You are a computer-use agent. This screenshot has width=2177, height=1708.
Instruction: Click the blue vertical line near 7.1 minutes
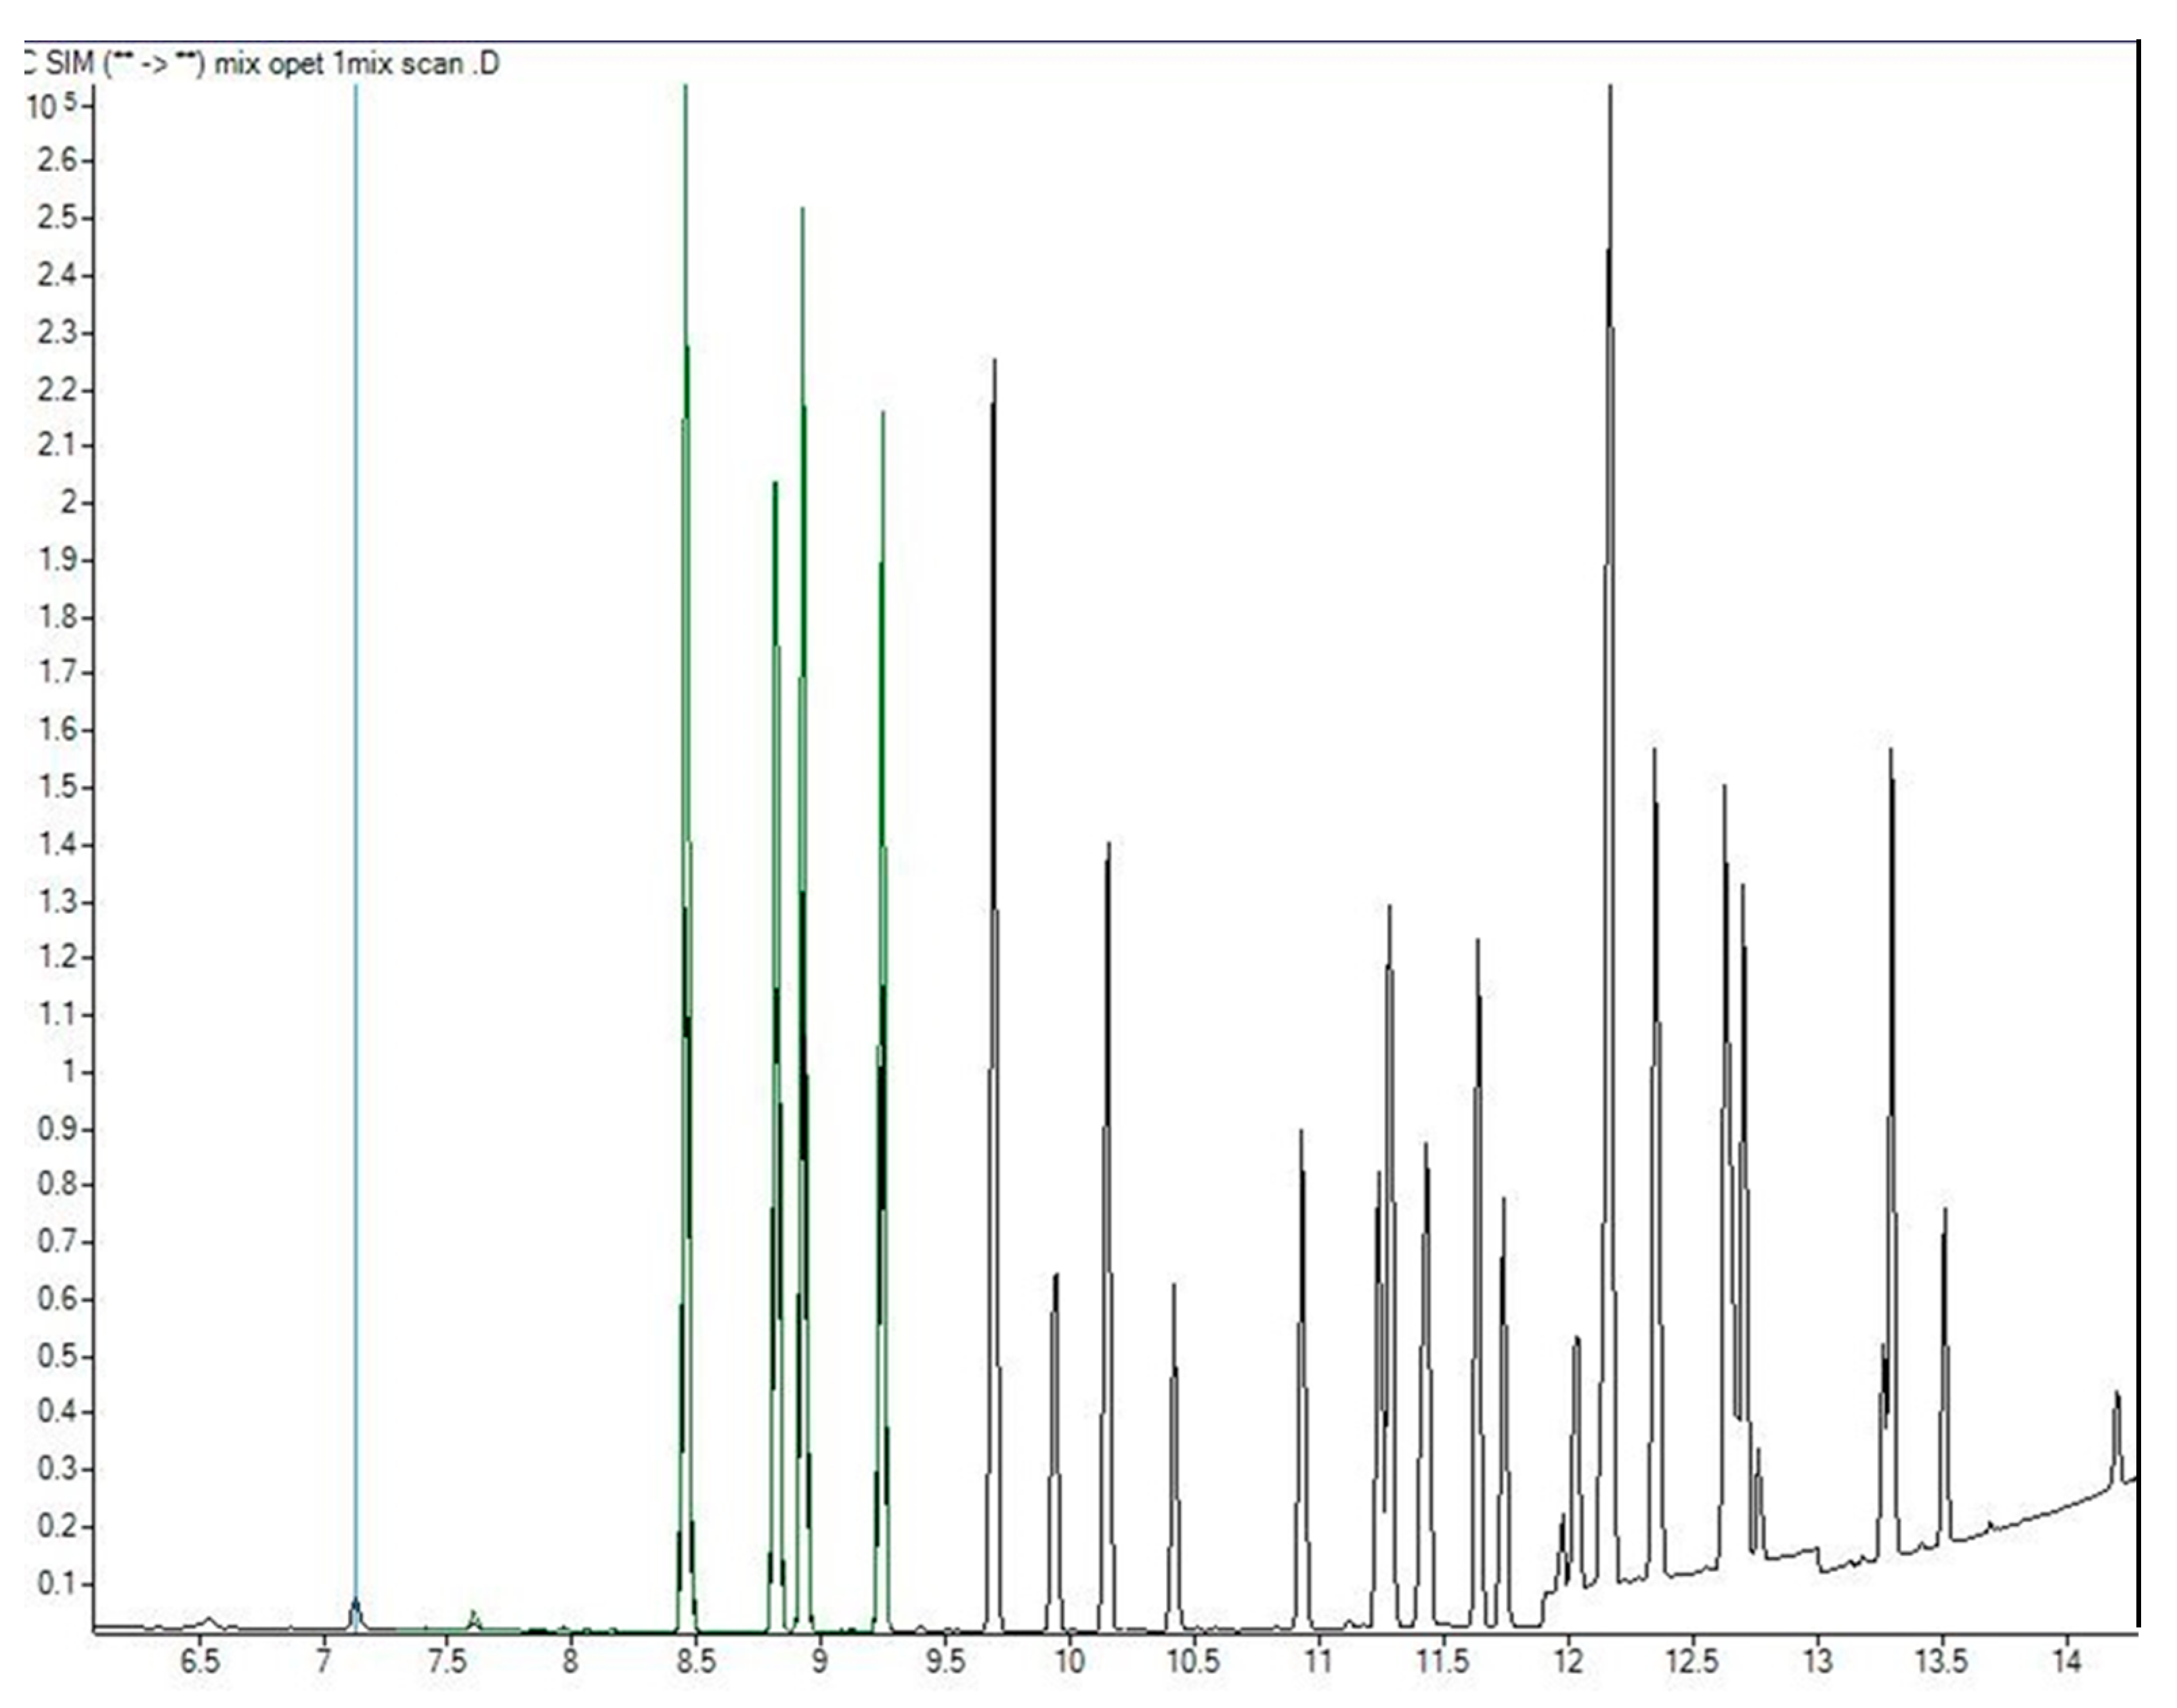tap(356, 800)
